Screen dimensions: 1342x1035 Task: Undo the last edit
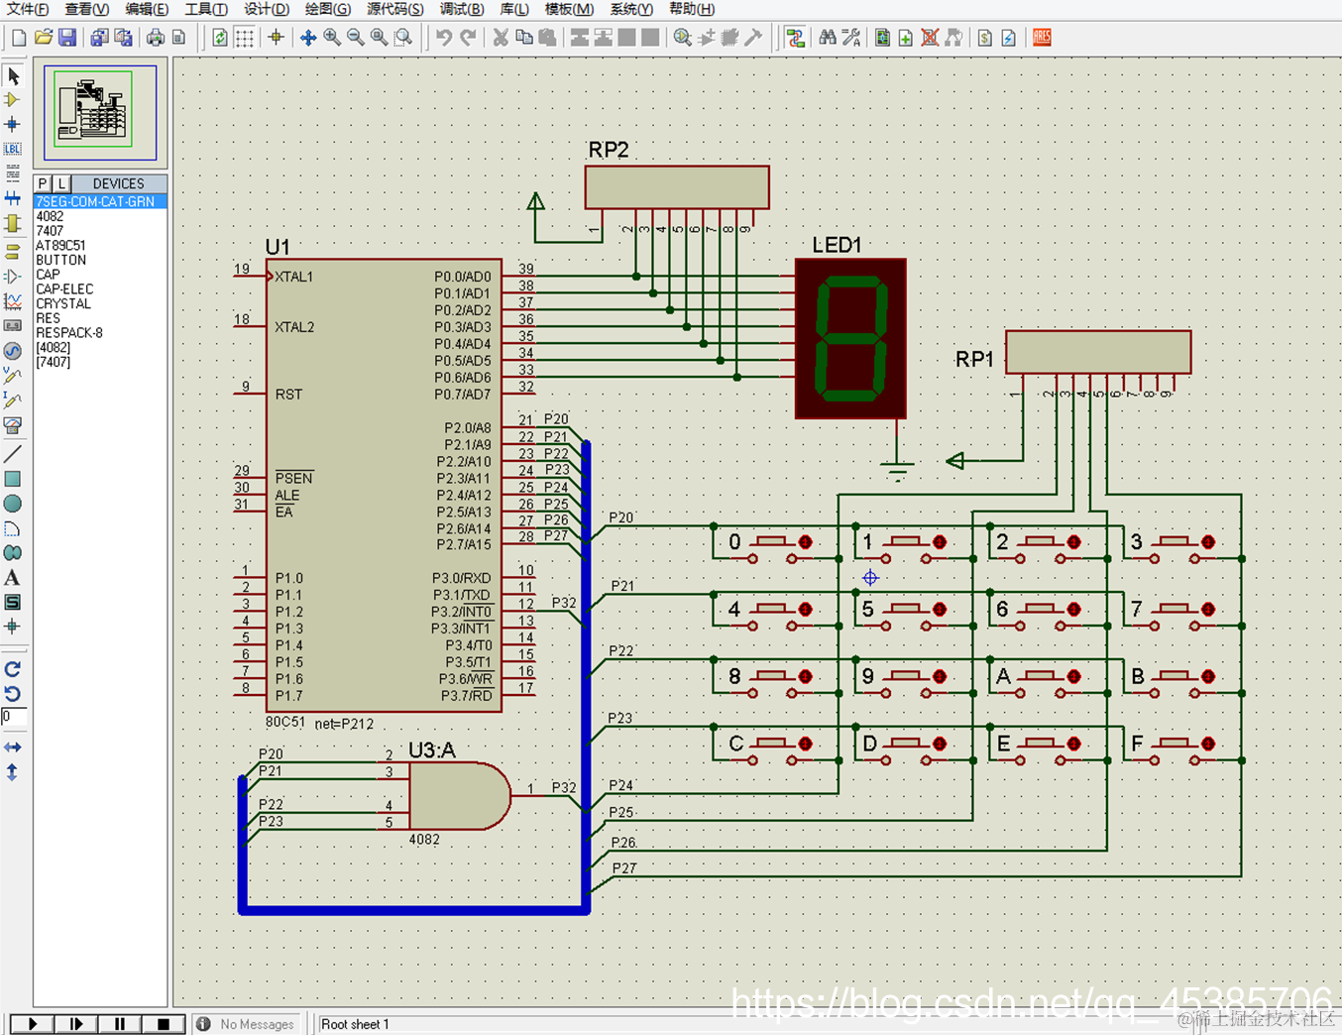(x=444, y=38)
